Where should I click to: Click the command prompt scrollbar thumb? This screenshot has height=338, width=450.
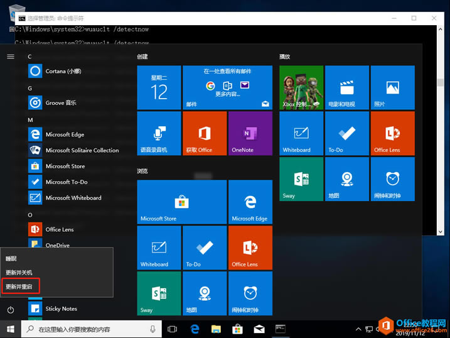coord(440,82)
